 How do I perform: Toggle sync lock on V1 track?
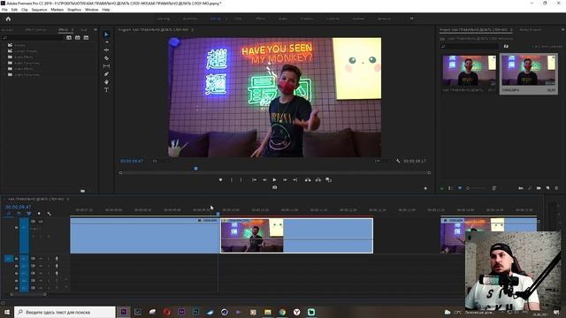[33, 222]
